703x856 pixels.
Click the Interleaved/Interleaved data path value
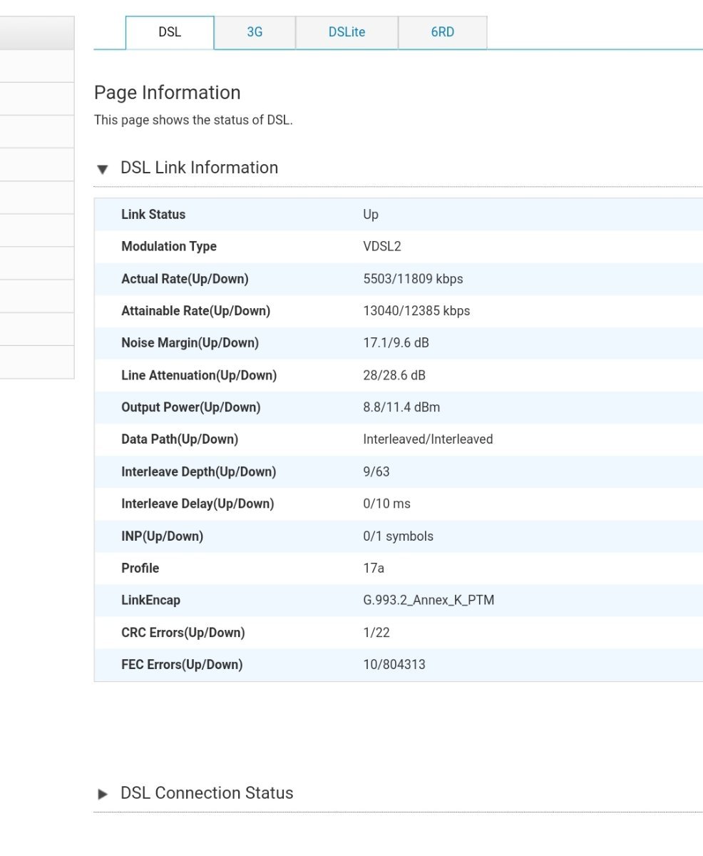428,439
